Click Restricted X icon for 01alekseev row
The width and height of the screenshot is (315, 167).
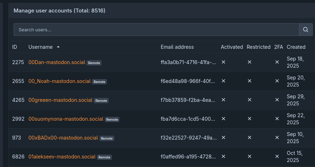[x=250, y=156]
